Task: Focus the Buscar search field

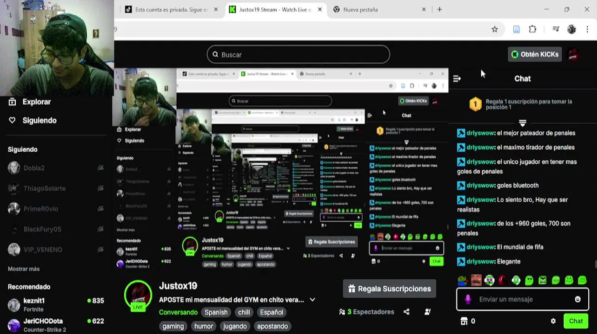Action: coord(298,54)
